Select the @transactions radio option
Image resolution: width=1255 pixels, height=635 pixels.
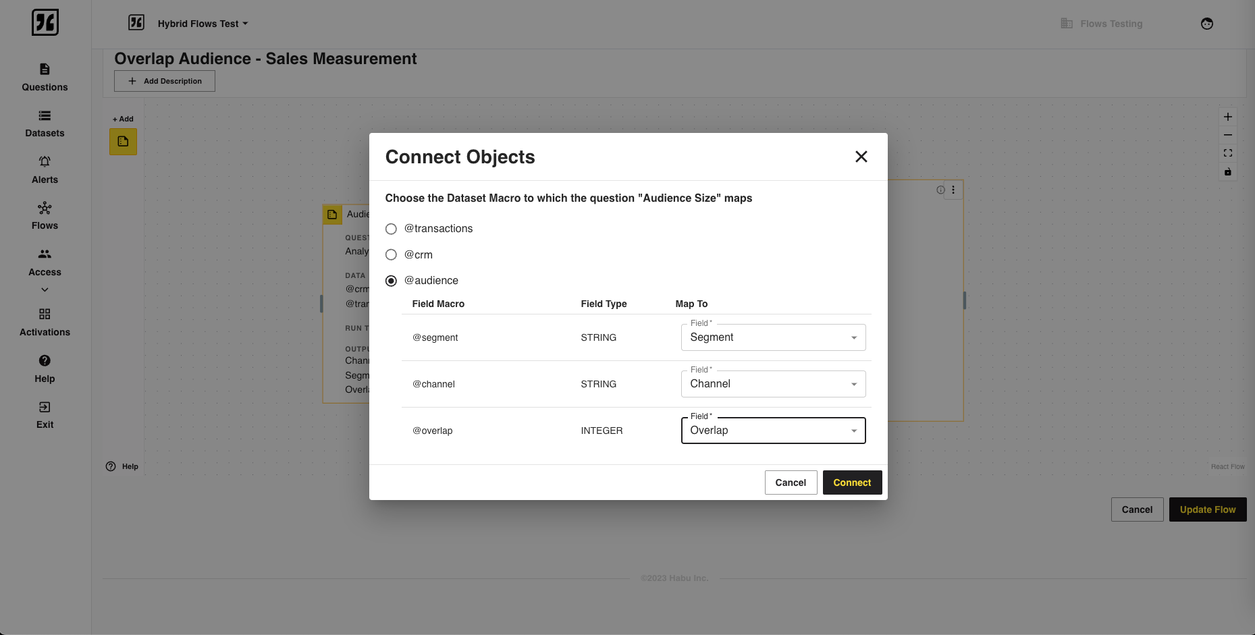(391, 229)
